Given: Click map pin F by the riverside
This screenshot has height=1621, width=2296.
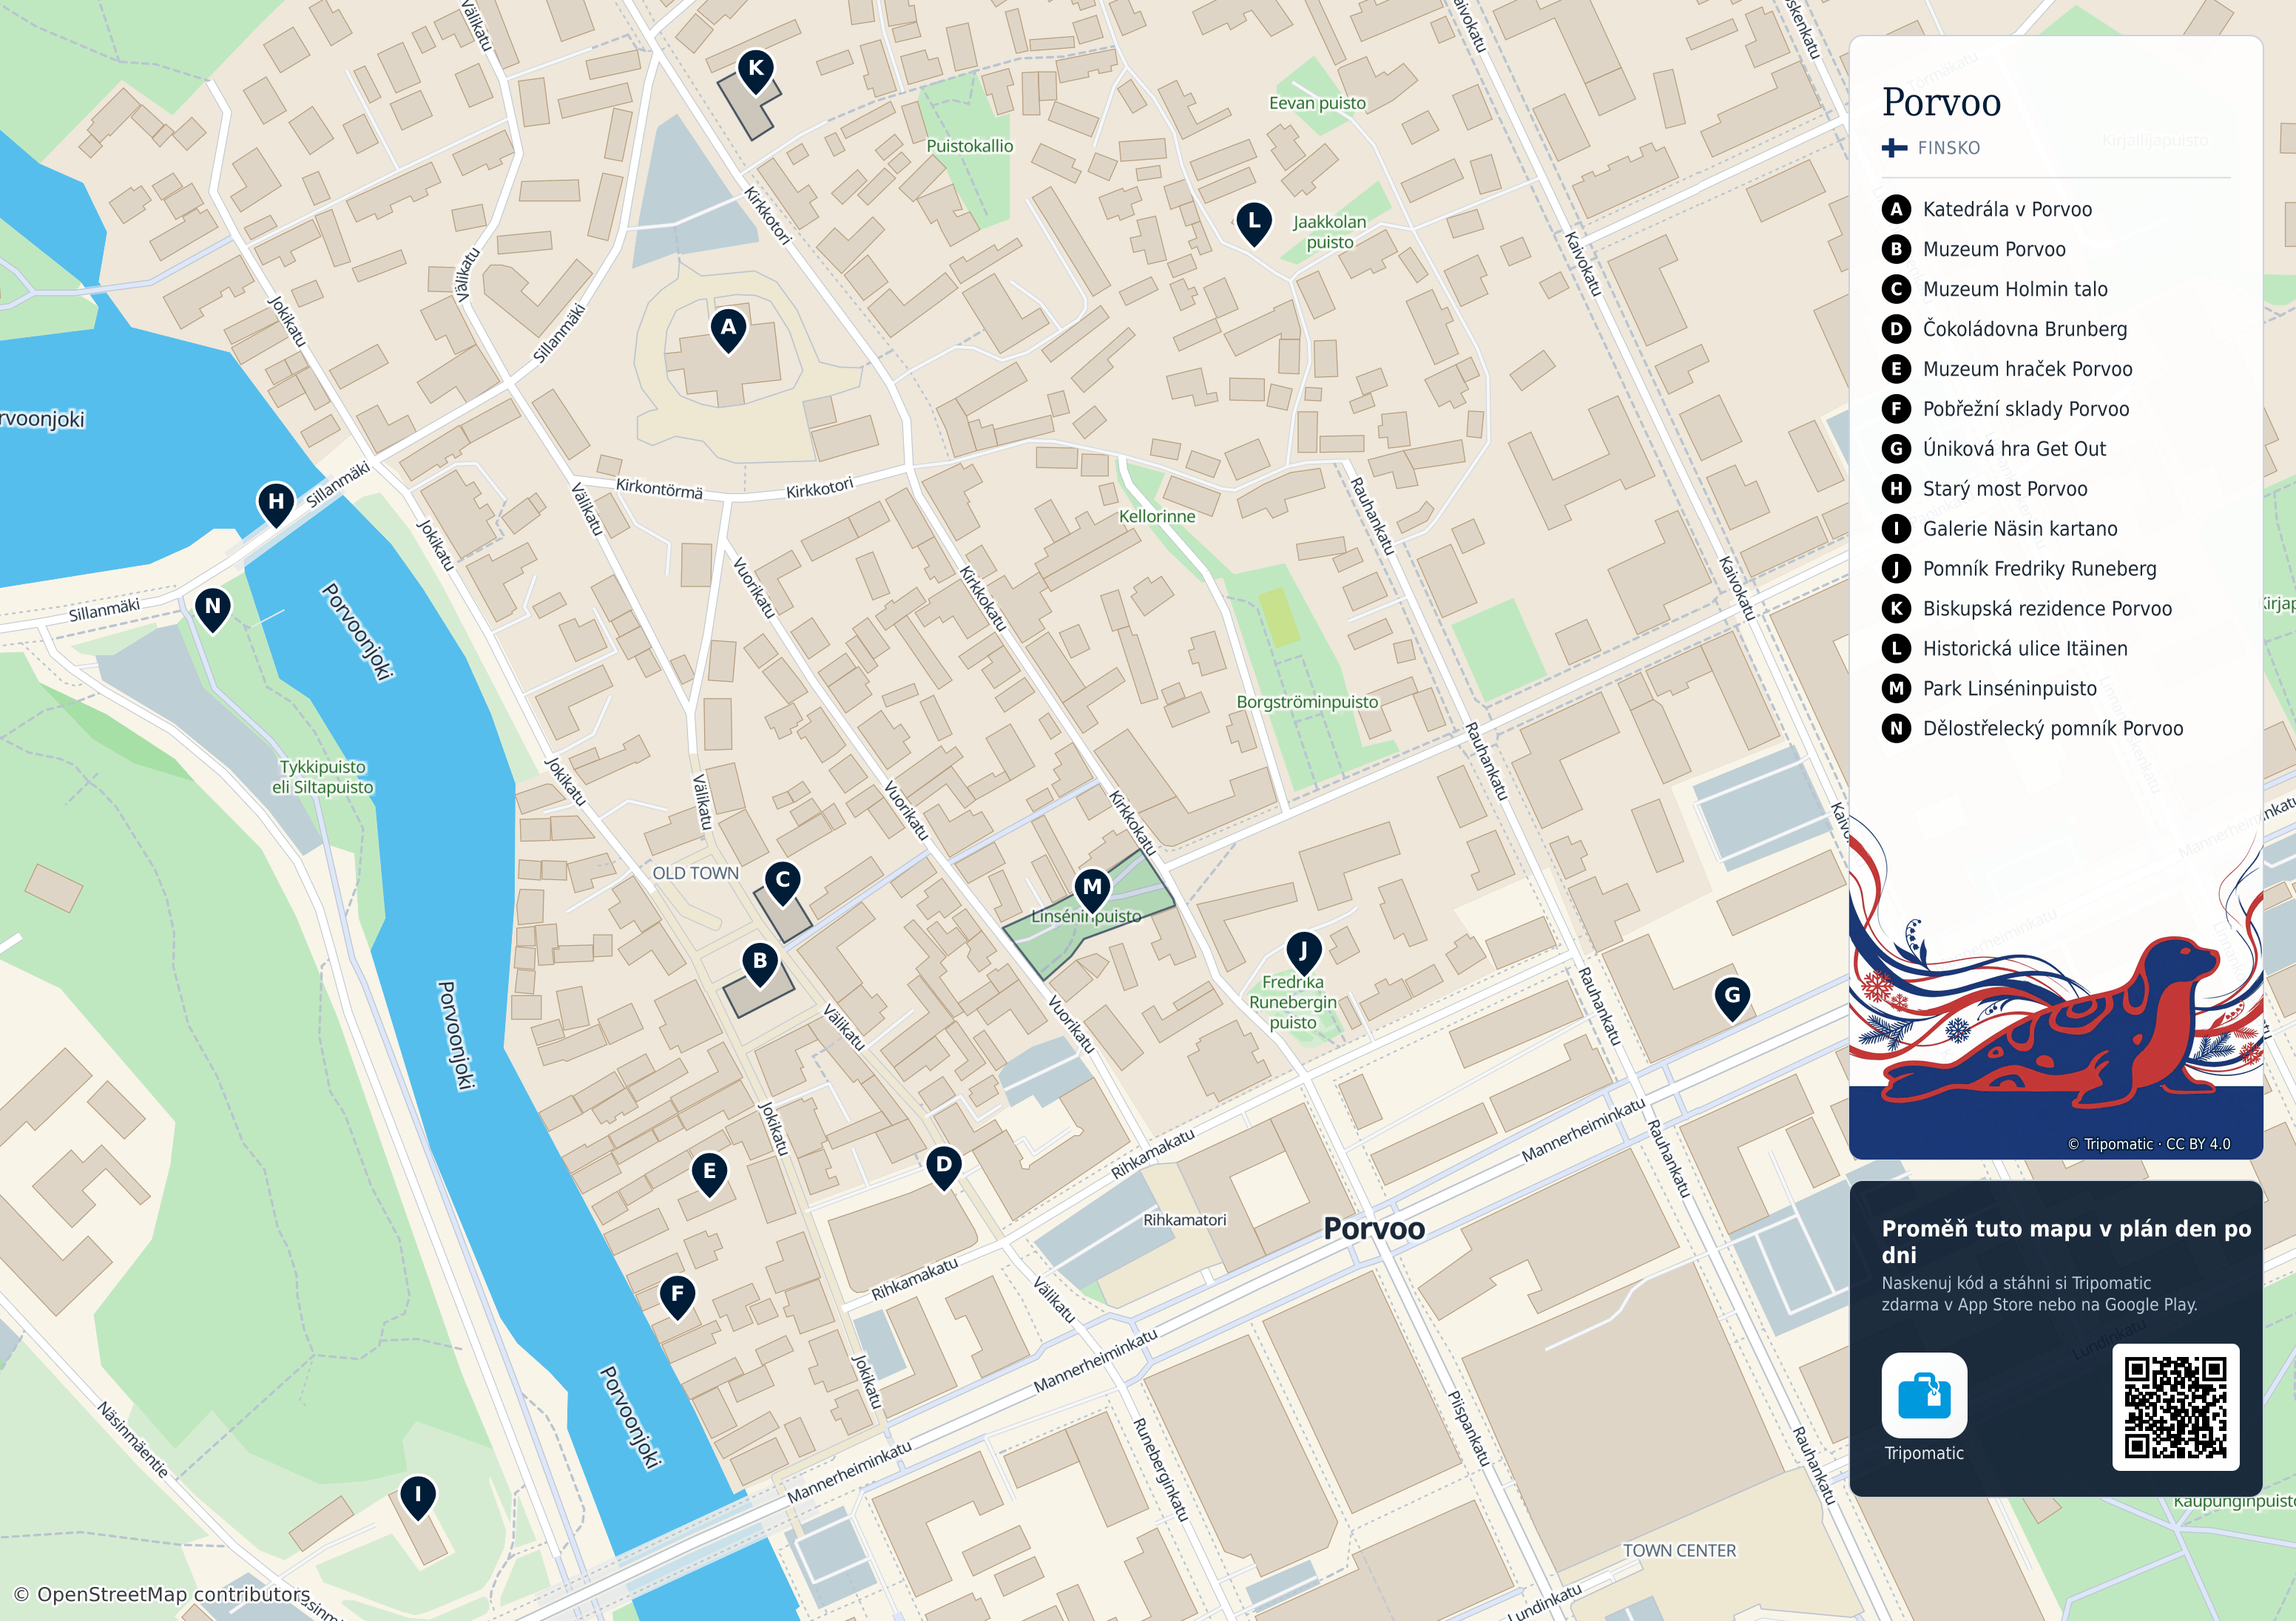Looking at the screenshot, I should pos(677,1297).
